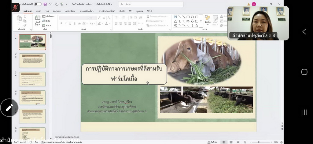Click the purple Save icon
Viewport: 313px width, 144px height.
pyautogui.click(x=45, y=4)
